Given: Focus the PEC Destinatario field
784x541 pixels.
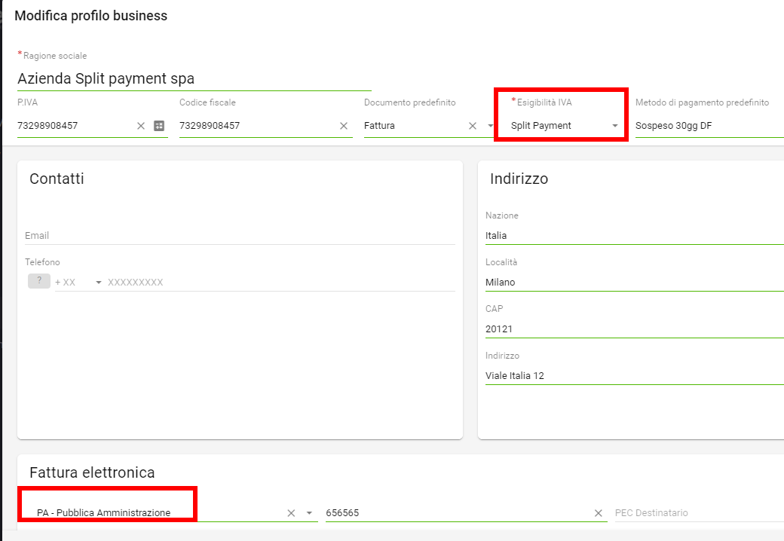Looking at the screenshot, I should click(699, 513).
